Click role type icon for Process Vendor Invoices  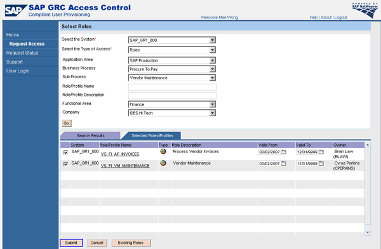pos(163,151)
